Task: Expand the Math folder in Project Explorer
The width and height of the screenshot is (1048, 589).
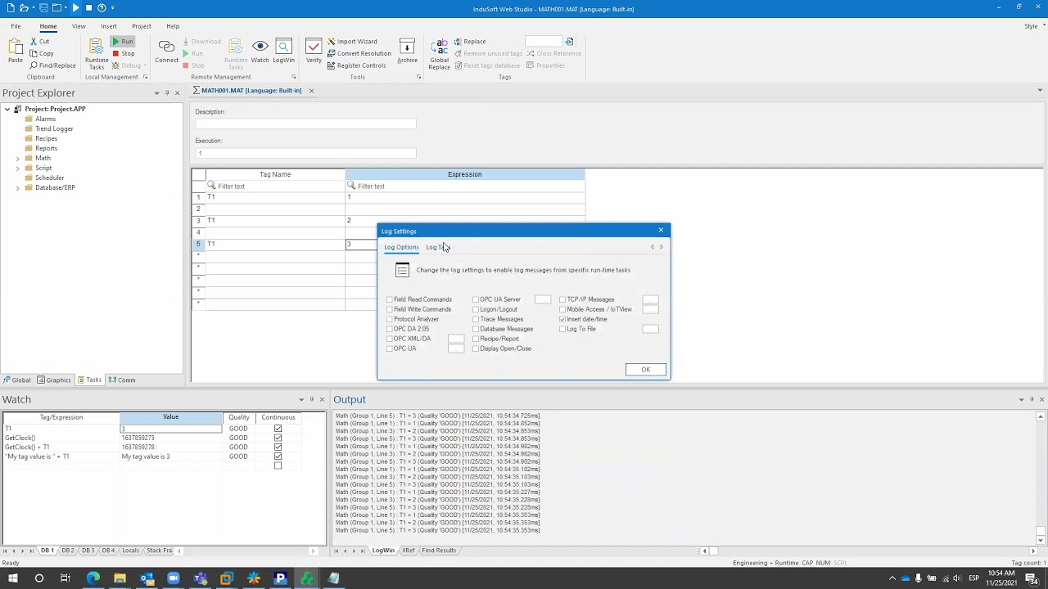Action: pos(17,158)
